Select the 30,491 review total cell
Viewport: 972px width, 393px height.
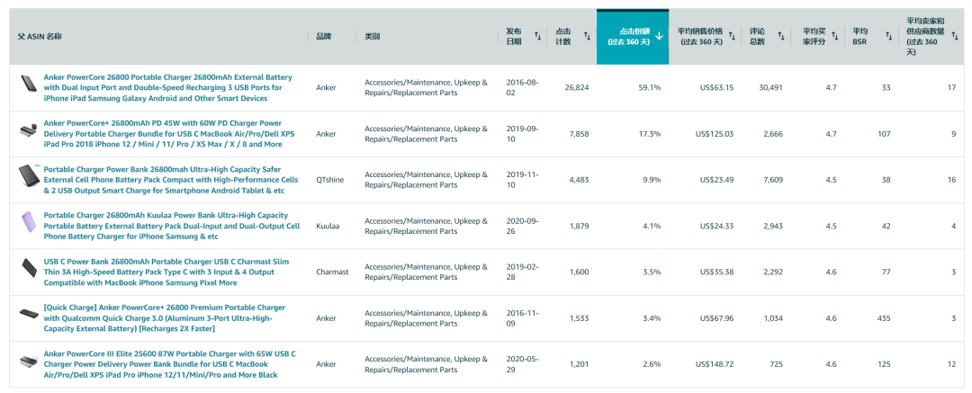[x=770, y=87]
